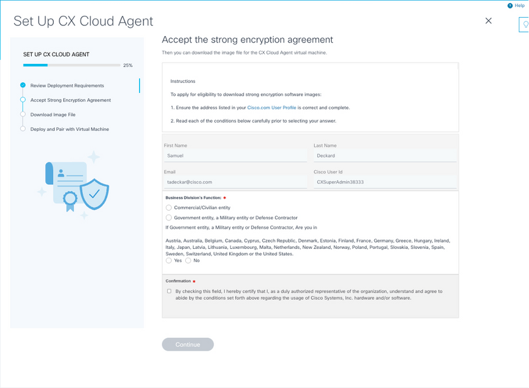Click the Accept Strong Encryption Agreement step circle
529x388 pixels.
tap(23, 100)
